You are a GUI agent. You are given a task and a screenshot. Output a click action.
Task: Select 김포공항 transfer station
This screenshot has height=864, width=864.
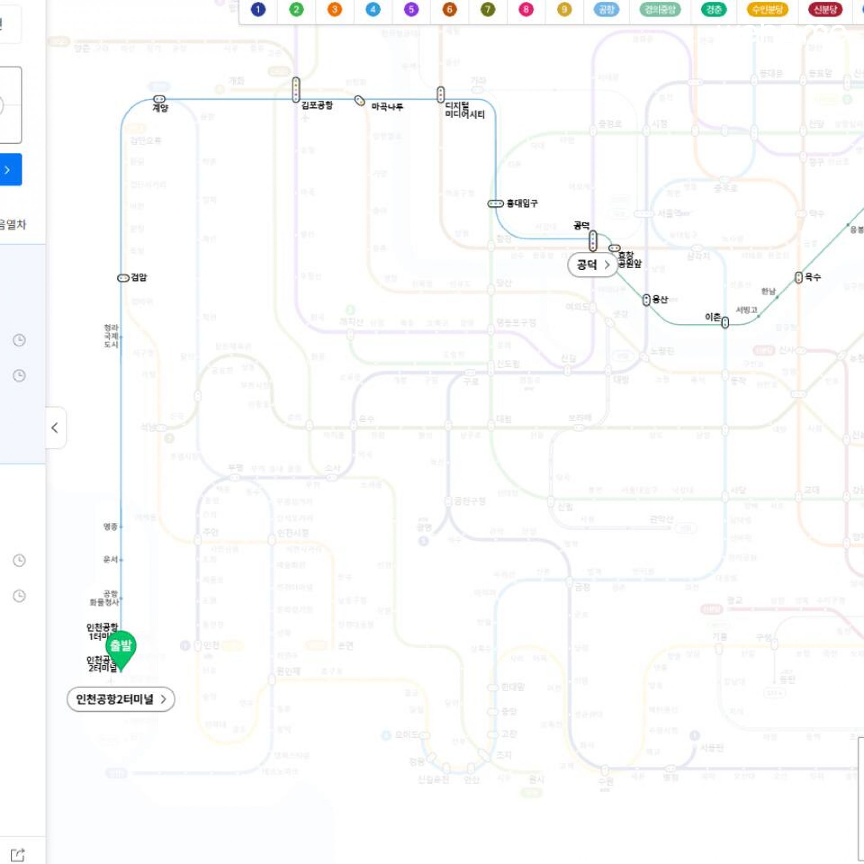[296, 89]
